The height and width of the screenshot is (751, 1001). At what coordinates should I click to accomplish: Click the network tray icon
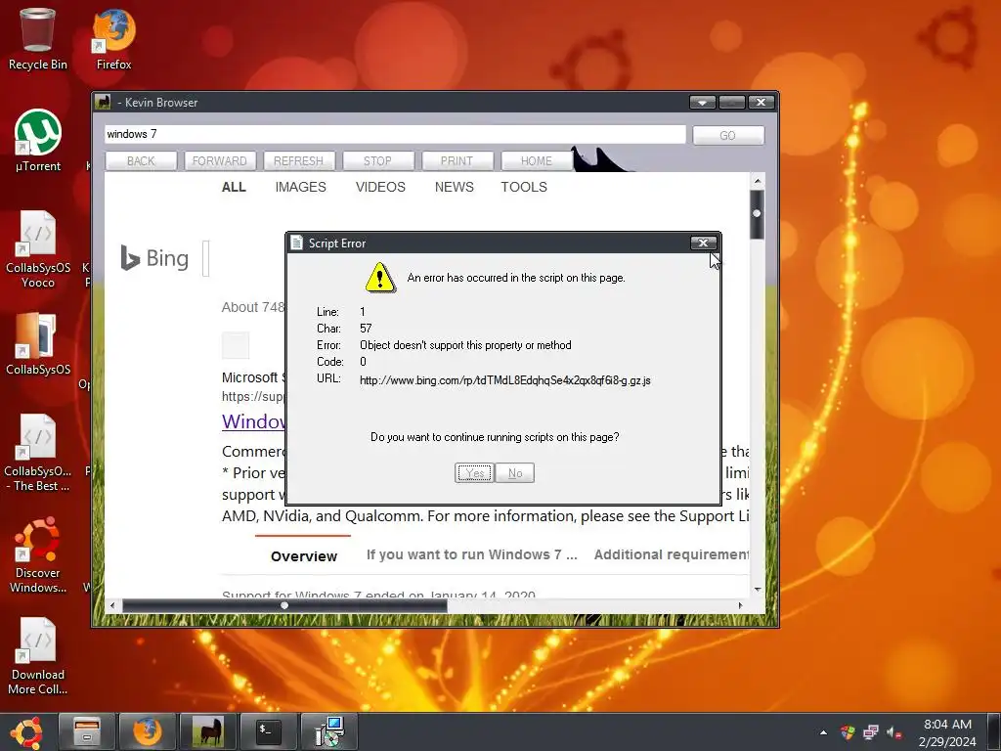pyautogui.click(x=871, y=732)
